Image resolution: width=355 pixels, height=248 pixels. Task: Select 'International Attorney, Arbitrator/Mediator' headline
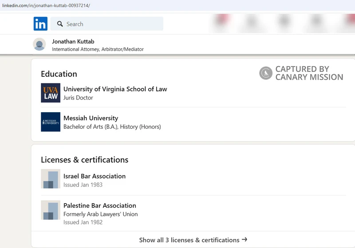coord(98,49)
